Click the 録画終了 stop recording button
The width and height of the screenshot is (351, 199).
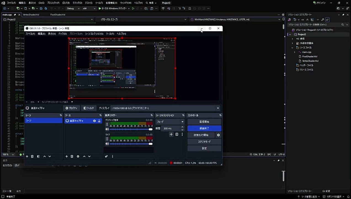(204, 129)
